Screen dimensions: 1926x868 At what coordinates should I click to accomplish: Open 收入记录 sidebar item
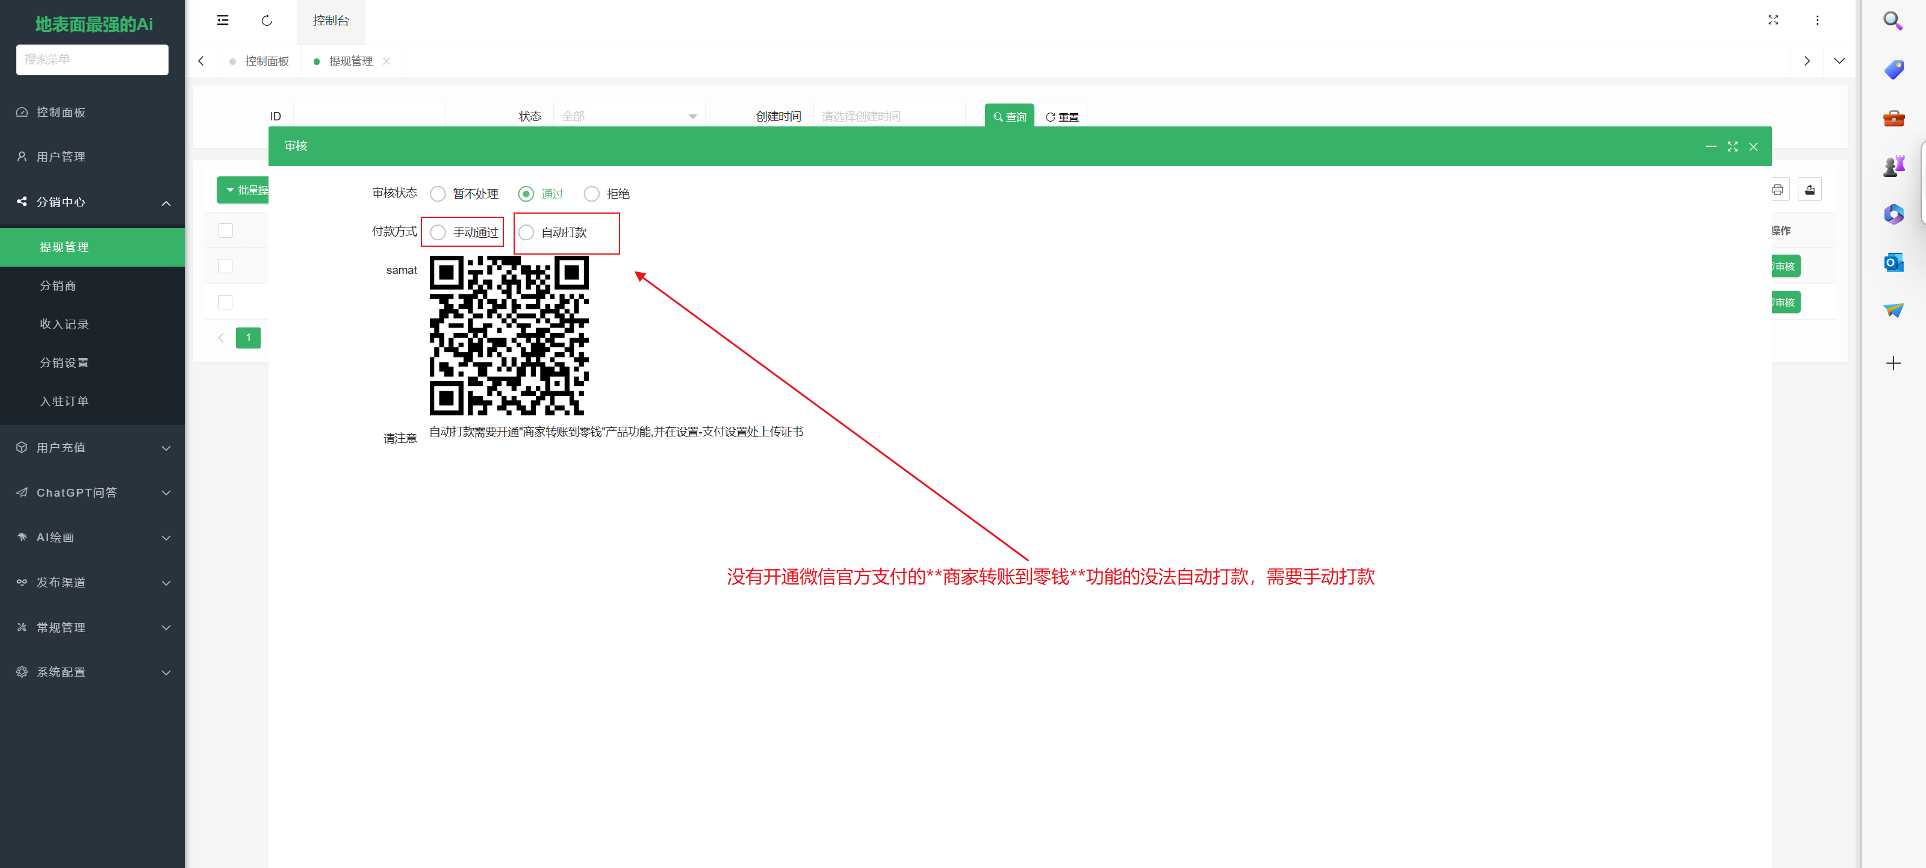click(92, 324)
